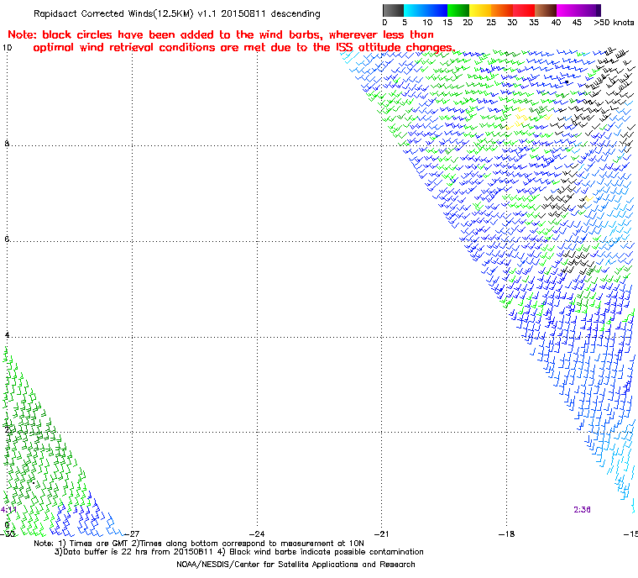
Task: Click the cyan 5-10 knots color segment
Action: pos(415,10)
